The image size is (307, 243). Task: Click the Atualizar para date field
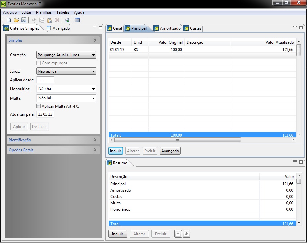click(x=45, y=114)
